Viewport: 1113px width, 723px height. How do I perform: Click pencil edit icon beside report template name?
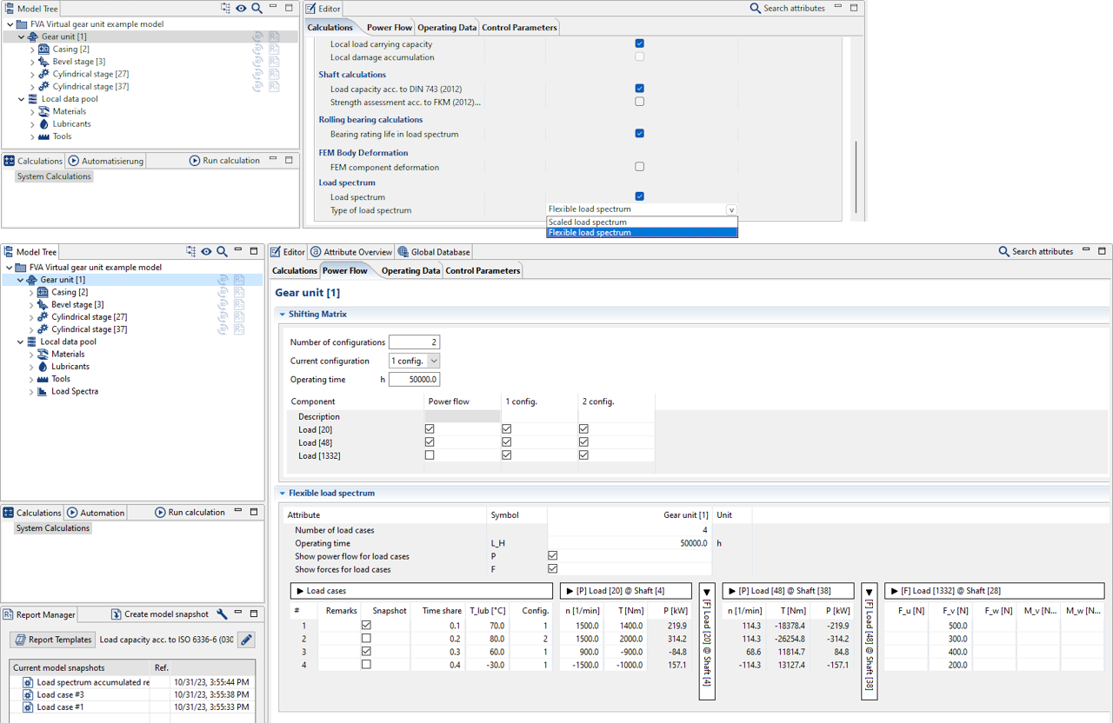pos(246,640)
